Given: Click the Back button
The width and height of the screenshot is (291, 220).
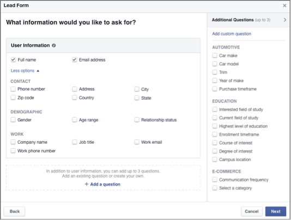Looking at the screenshot, I should point(15,211).
